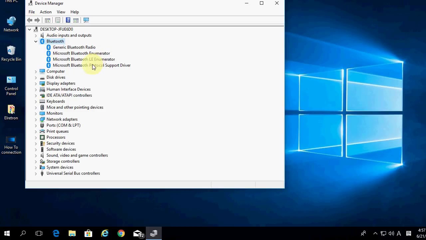Click the Software devices category icon
Viewport: 426px width, 240px height.
pos(42,149)
